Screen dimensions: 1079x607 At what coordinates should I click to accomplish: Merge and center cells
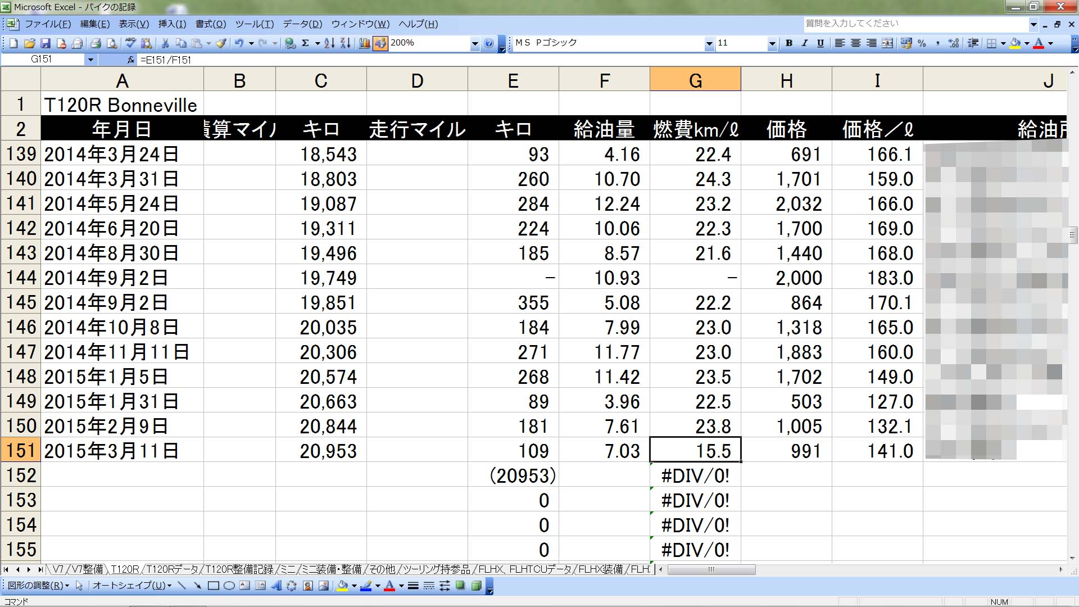pyautogui.click(x=887, y=43)
